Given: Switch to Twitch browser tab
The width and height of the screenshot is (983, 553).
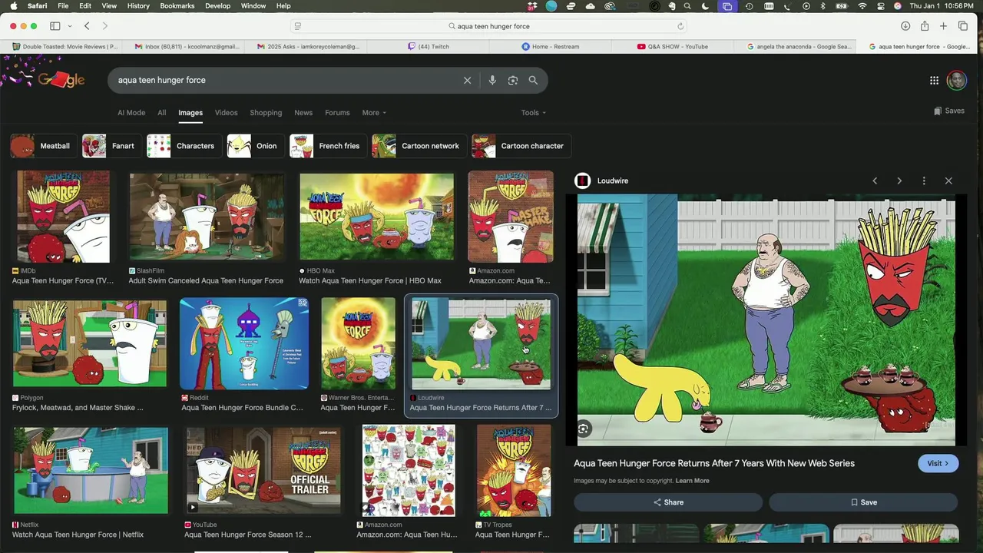Looking at the screenshot, I should pyautogui.click(x=429, y=46).
